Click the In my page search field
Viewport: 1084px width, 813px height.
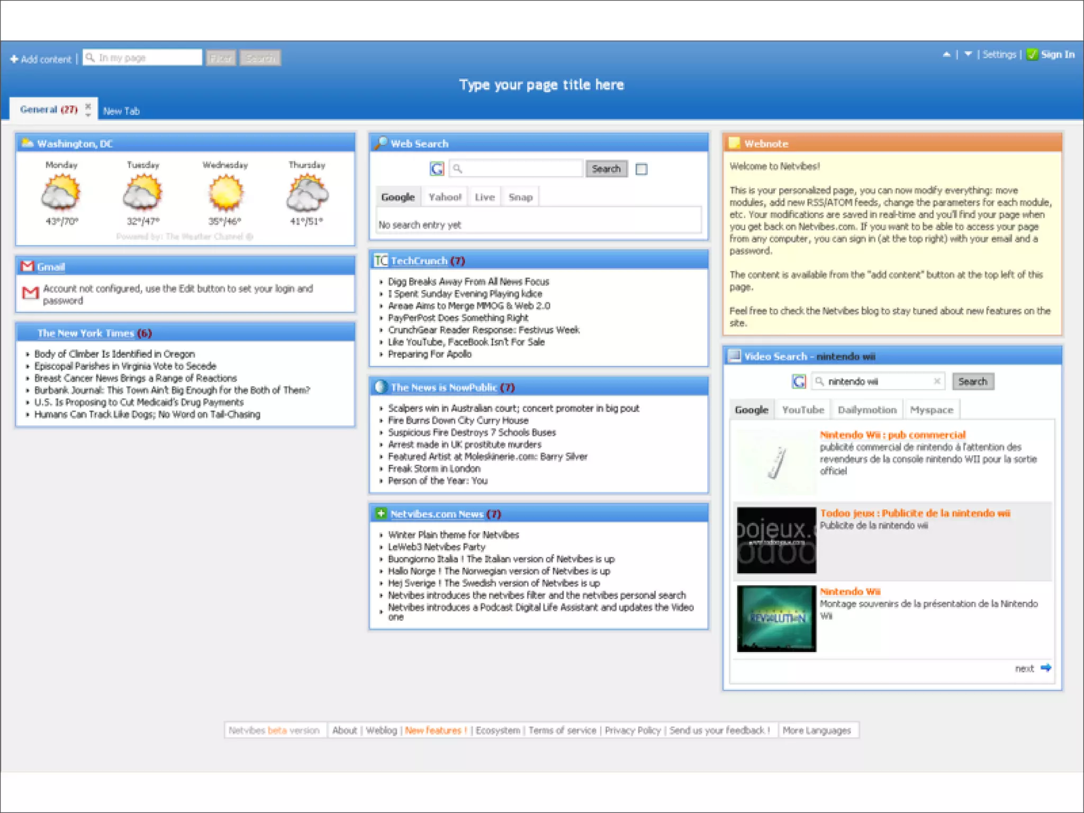pyautogui.click(x=142, y=58)
